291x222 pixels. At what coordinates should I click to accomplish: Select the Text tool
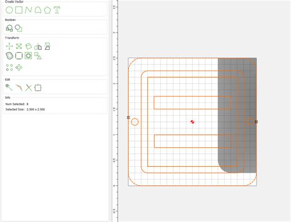[57, 10]
